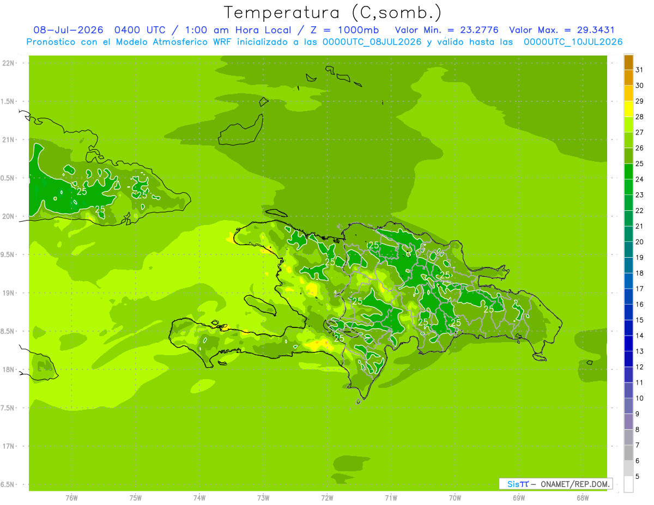Select the dark blue 13 degree swatch
Screen dimensions: 654x505
tap(628, 344)
